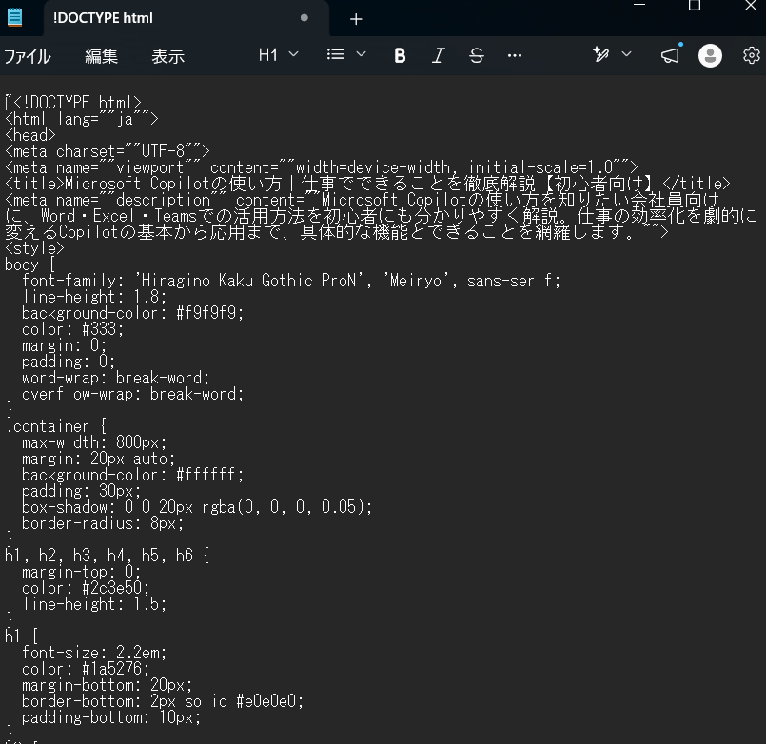Click the AI rewrite pen icon
Screen dimensions: 766x744
coord(600,54)
